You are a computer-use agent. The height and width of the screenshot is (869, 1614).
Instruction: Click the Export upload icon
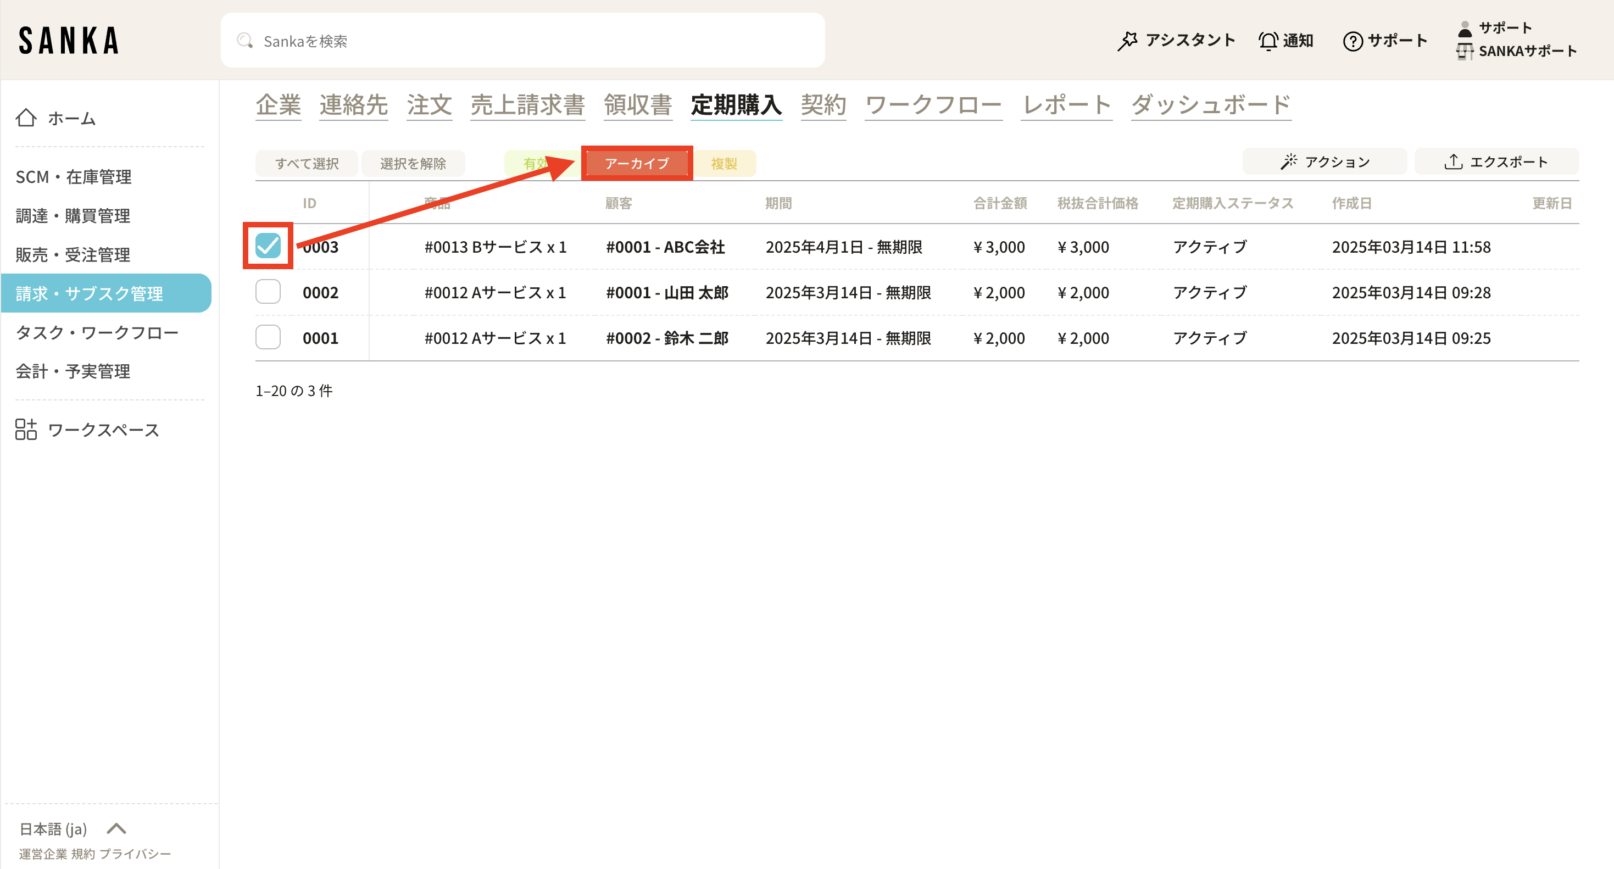[1453, 162]
